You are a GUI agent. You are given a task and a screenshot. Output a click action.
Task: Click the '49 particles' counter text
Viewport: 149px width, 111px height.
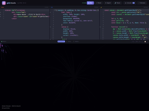tap(6, 108)
